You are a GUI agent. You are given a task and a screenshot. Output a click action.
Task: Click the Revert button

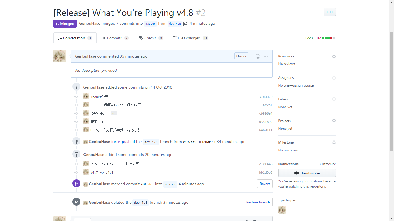coord(264,184)
